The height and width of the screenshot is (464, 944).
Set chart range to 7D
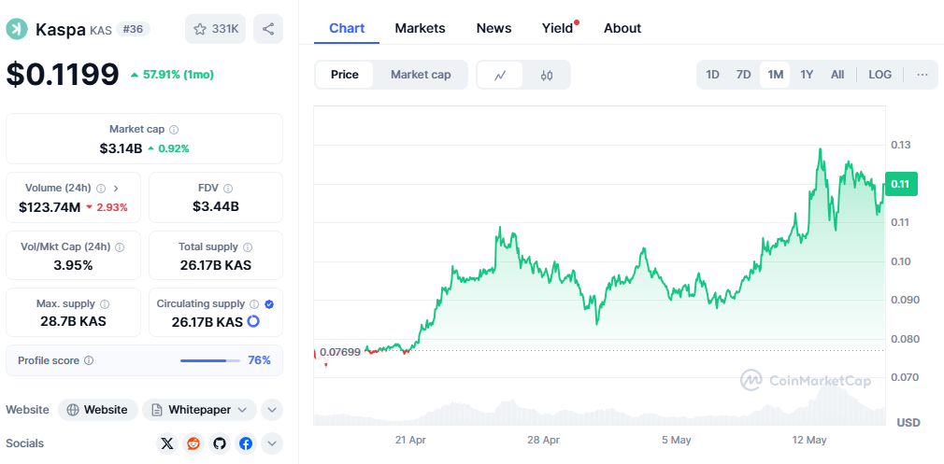(x=744, y=75)
